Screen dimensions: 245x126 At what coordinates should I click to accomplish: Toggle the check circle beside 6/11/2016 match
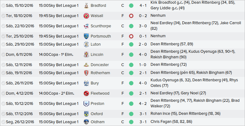click(x=3, y=55)
